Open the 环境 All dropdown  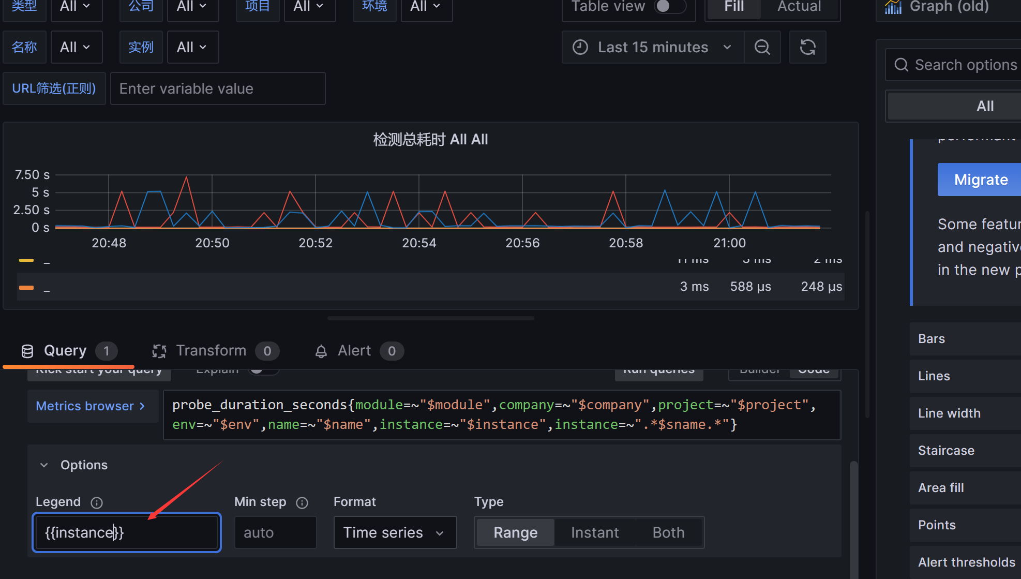pyautogui.click(x=426, y=7)
